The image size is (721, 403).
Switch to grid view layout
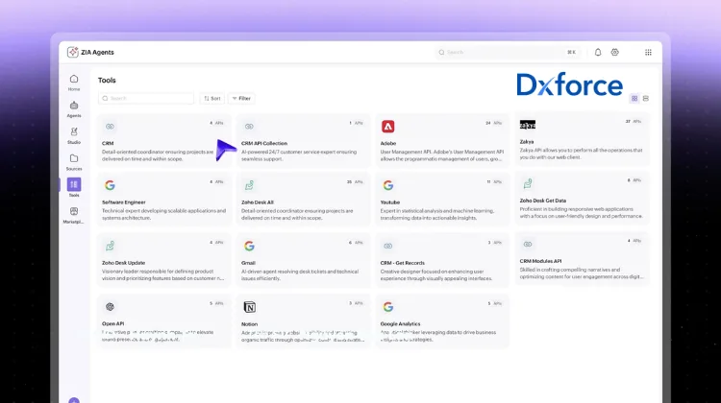pyautogui.click(x=634, y=98)
